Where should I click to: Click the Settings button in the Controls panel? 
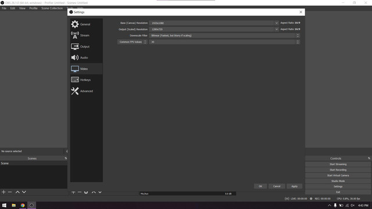click(338, 186)
